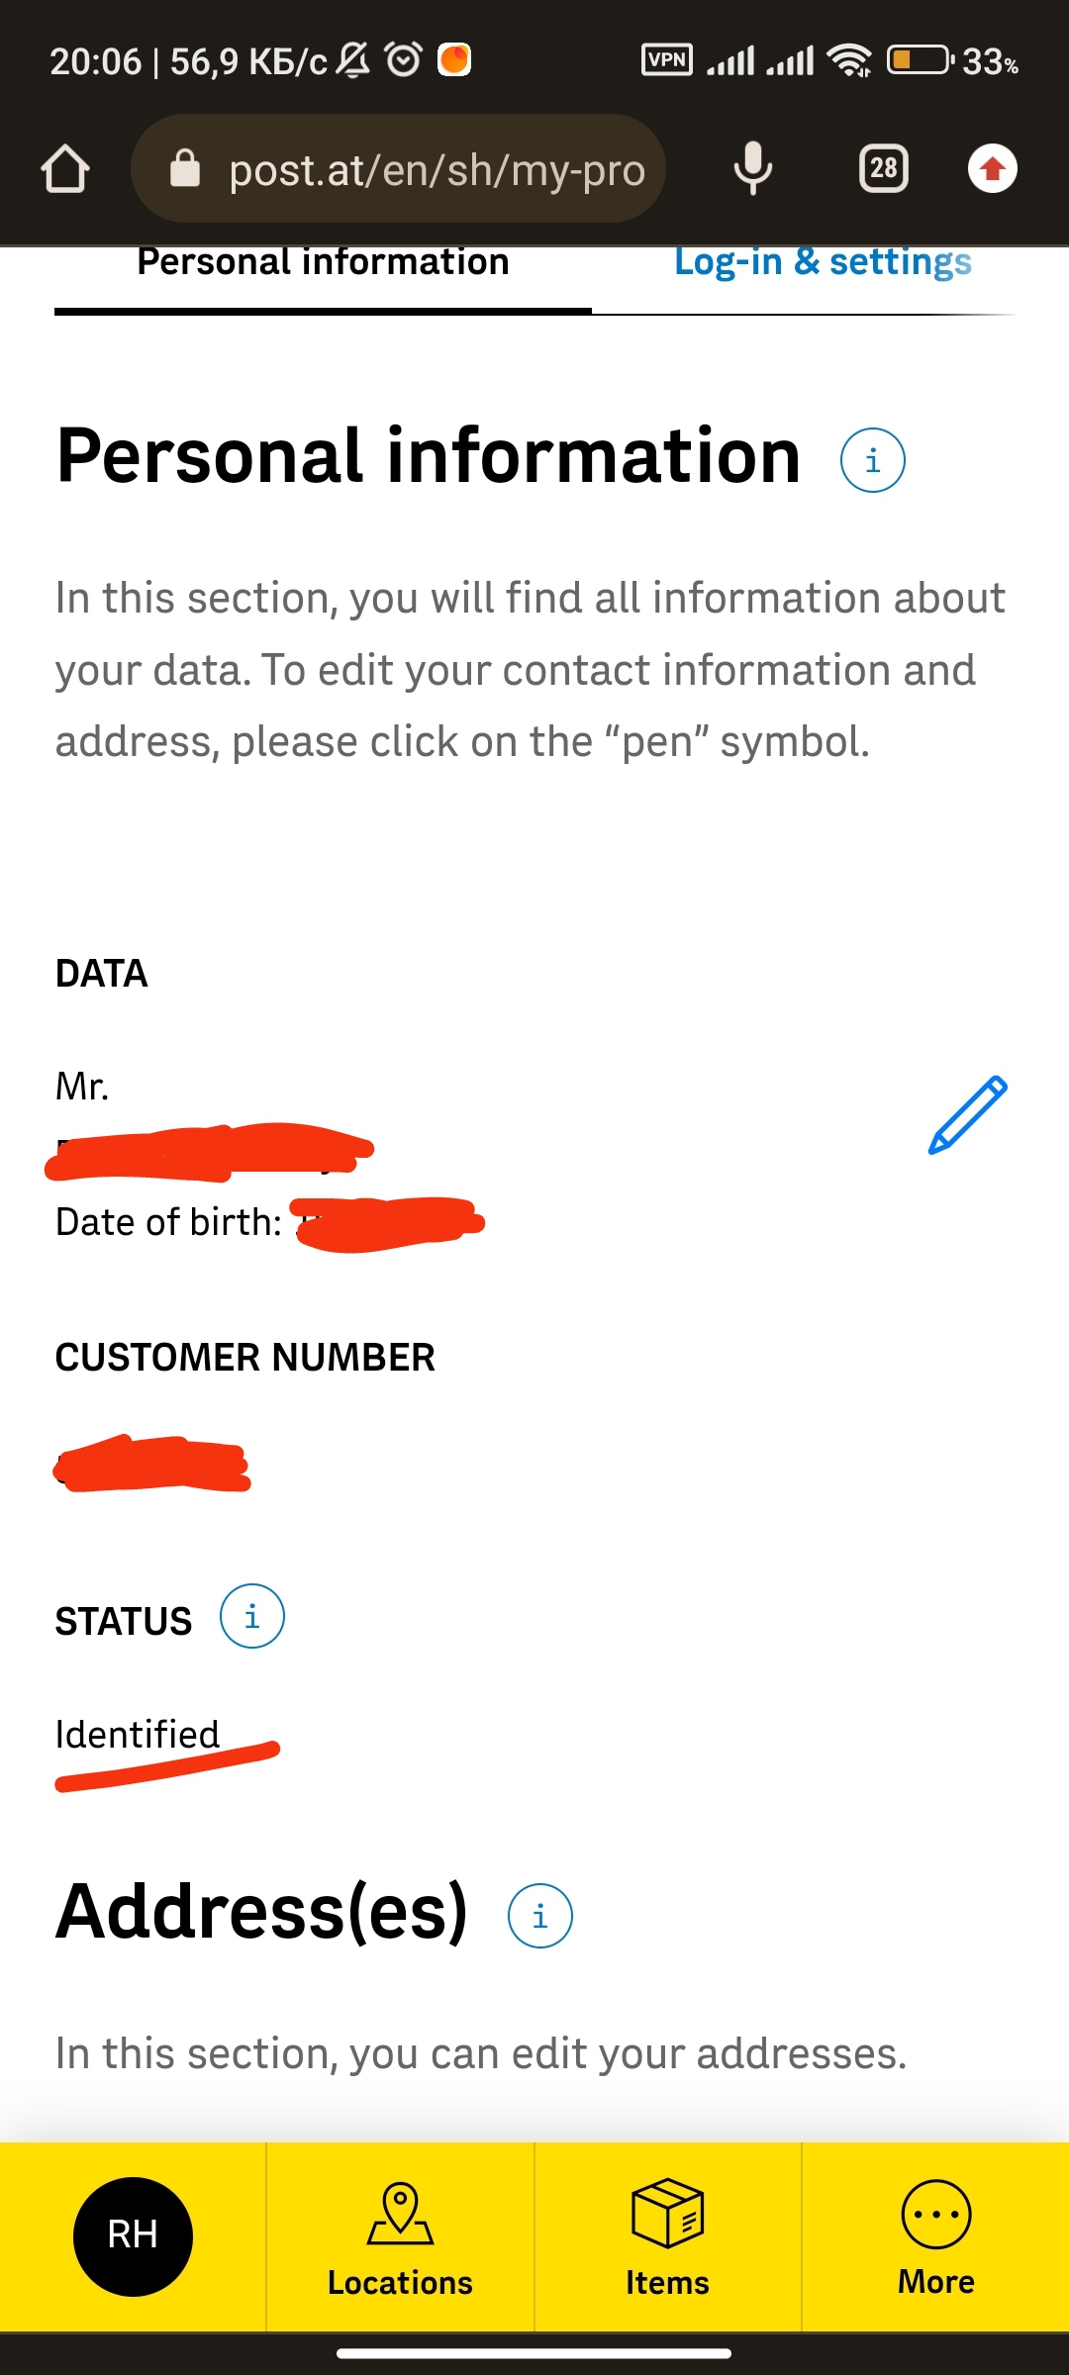Image resolution: width=1069 pixels, height=2375 pixels.
Task: Click info icon beside Address(es) heading
Action: pyautogui.click(x=539, y=1916)
